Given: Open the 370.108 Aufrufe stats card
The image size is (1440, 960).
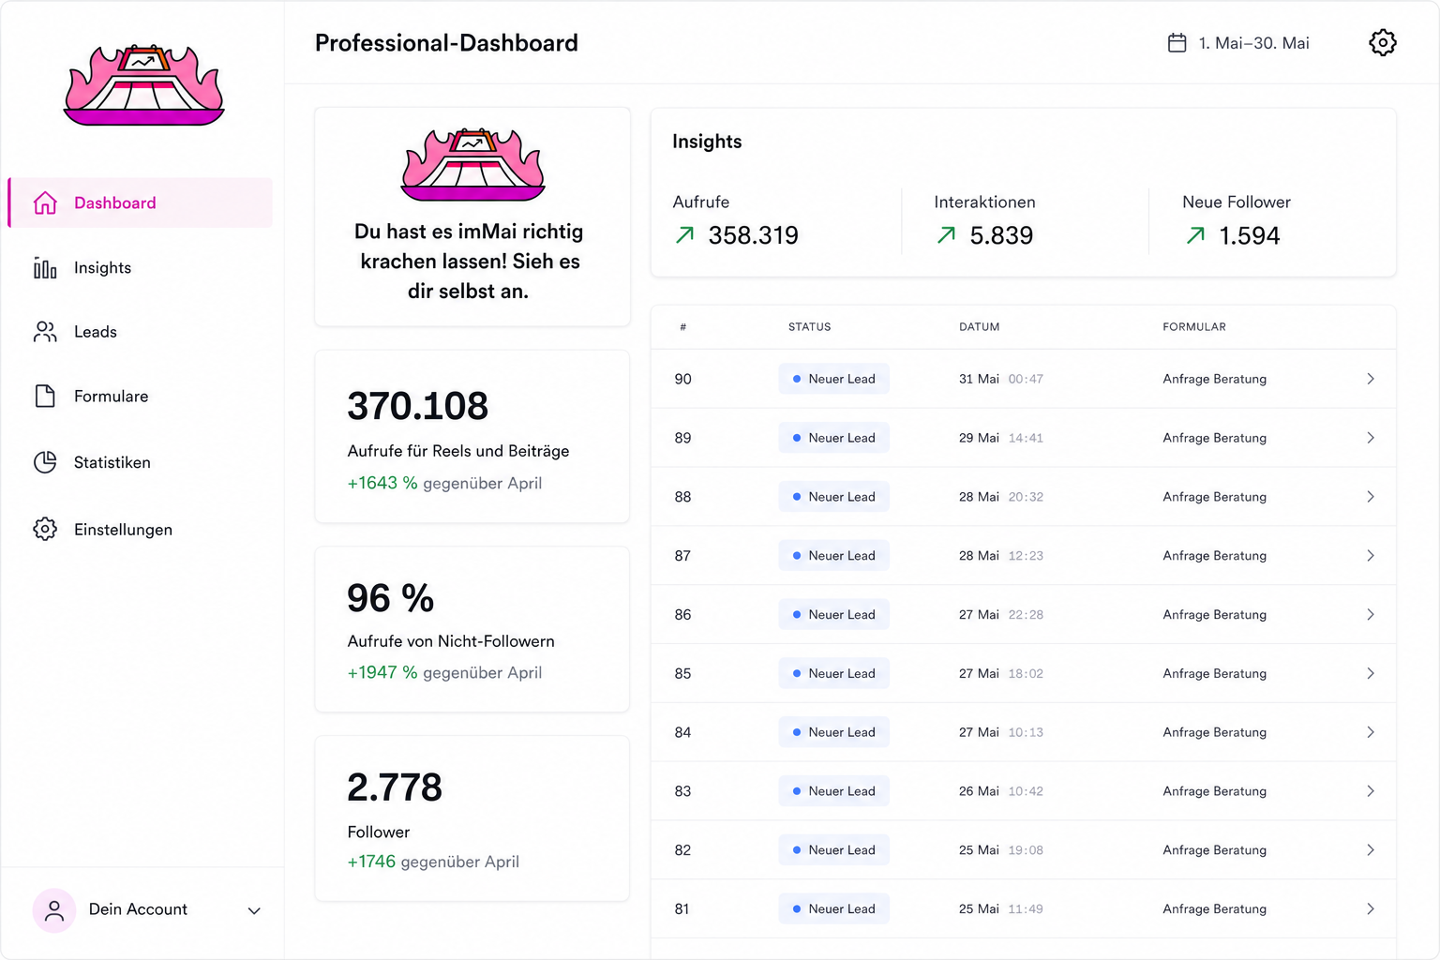Looking at the screenshot, I should (x=472, y=437).
